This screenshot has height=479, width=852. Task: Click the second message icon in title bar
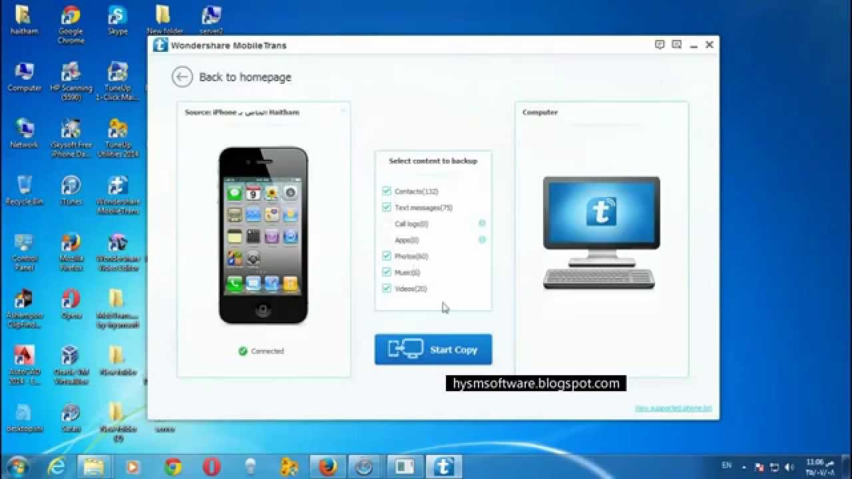point(676,45)
